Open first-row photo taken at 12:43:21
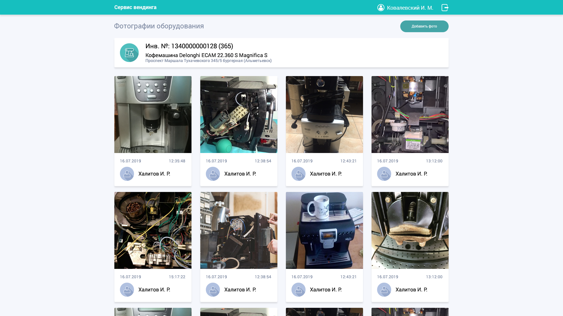This screenshot has height=316, width=563. [324, 114]
